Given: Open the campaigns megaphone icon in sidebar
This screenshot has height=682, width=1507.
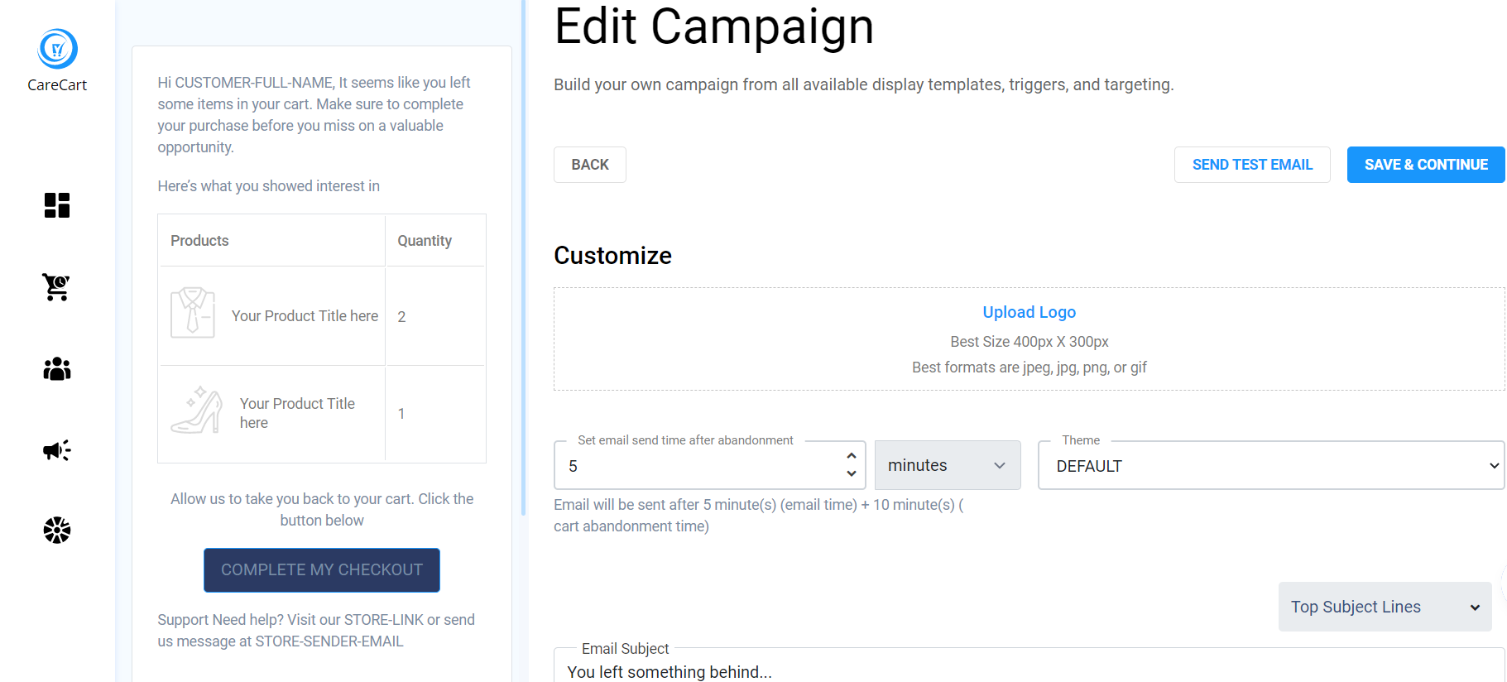Looking at the screenshot, I should click(57, 450).
